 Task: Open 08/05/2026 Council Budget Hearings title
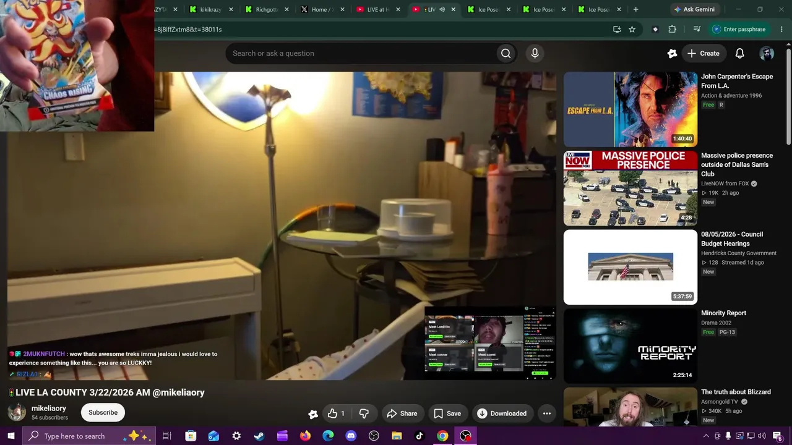click(733, 239)
